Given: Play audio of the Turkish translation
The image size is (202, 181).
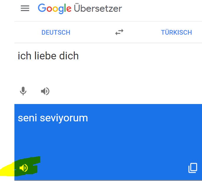Looking at the screenshot, I should coord(24,168).
